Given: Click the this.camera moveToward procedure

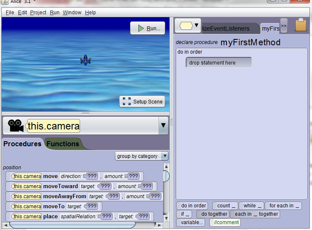Looking at the screenshot, I should click(81, 186).
